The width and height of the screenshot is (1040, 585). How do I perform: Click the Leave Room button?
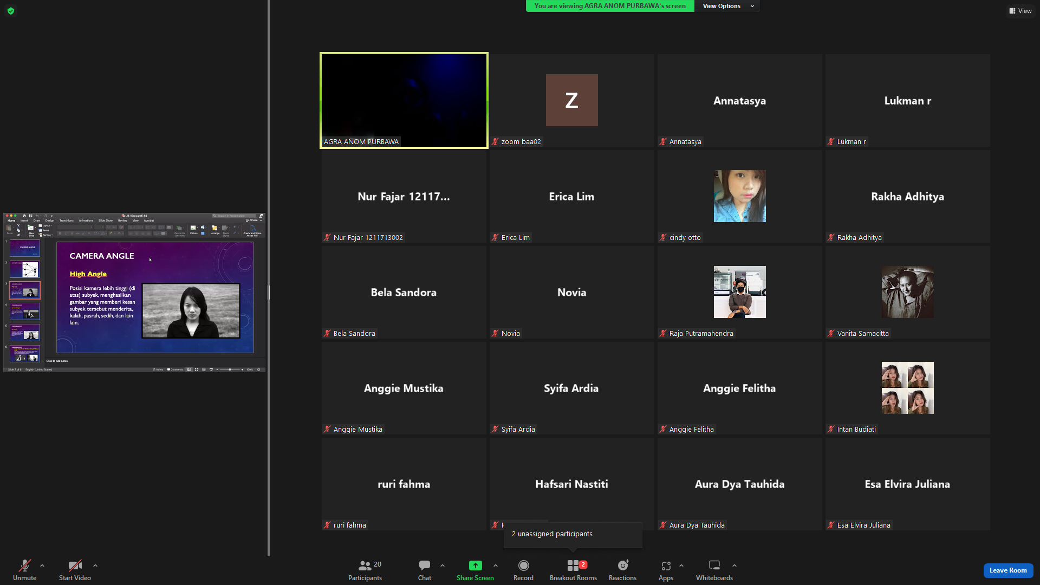[1008, 570]
